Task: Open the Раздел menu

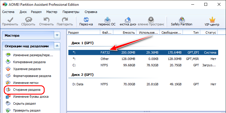Action: [x=36, y=12]
